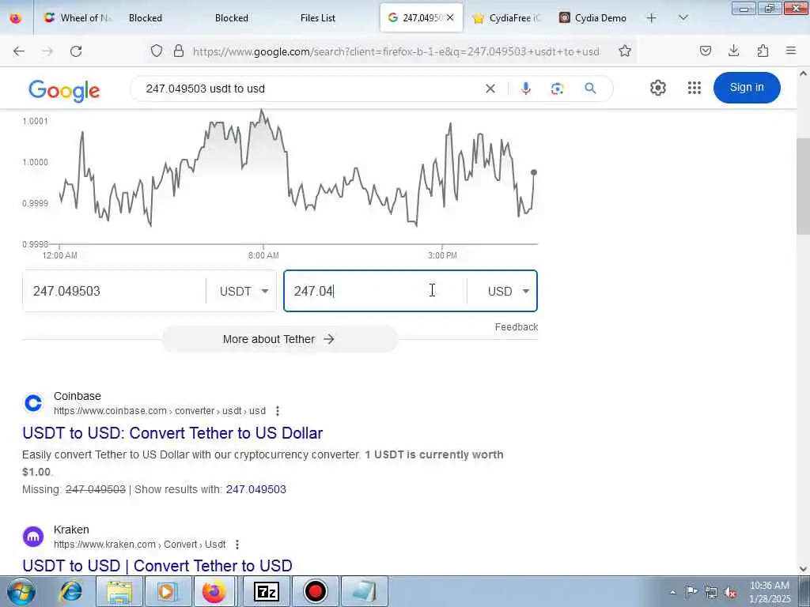Image resolution: width=810 pixels, height=607 pixels.
Task: Switch to the Wheel of N tab
Action: point(78,17)
